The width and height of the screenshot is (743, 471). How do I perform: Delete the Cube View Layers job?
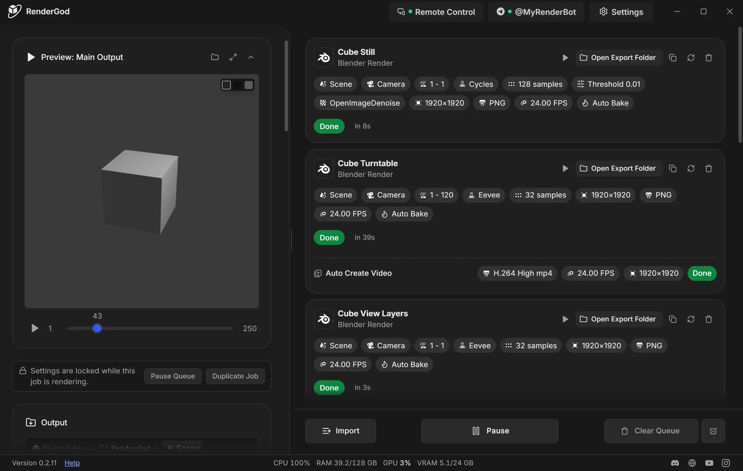[709, 319]
